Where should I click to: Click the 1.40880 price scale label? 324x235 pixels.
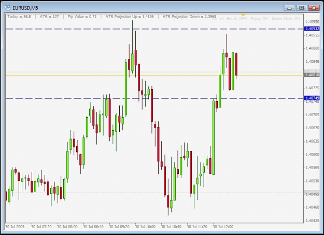pyautogui.click(x=313, y=48)
